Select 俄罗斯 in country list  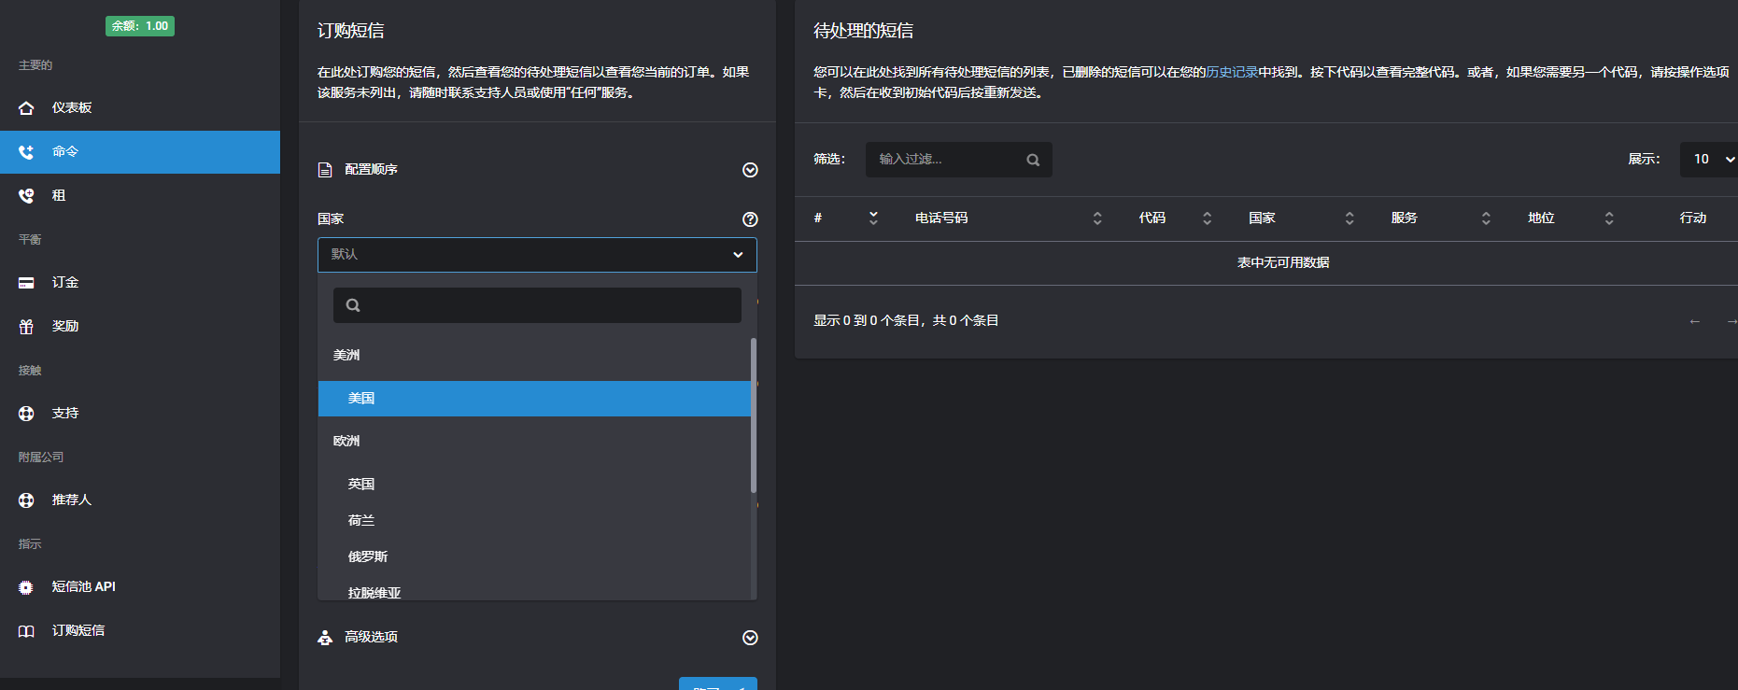[x=534, y=557]
